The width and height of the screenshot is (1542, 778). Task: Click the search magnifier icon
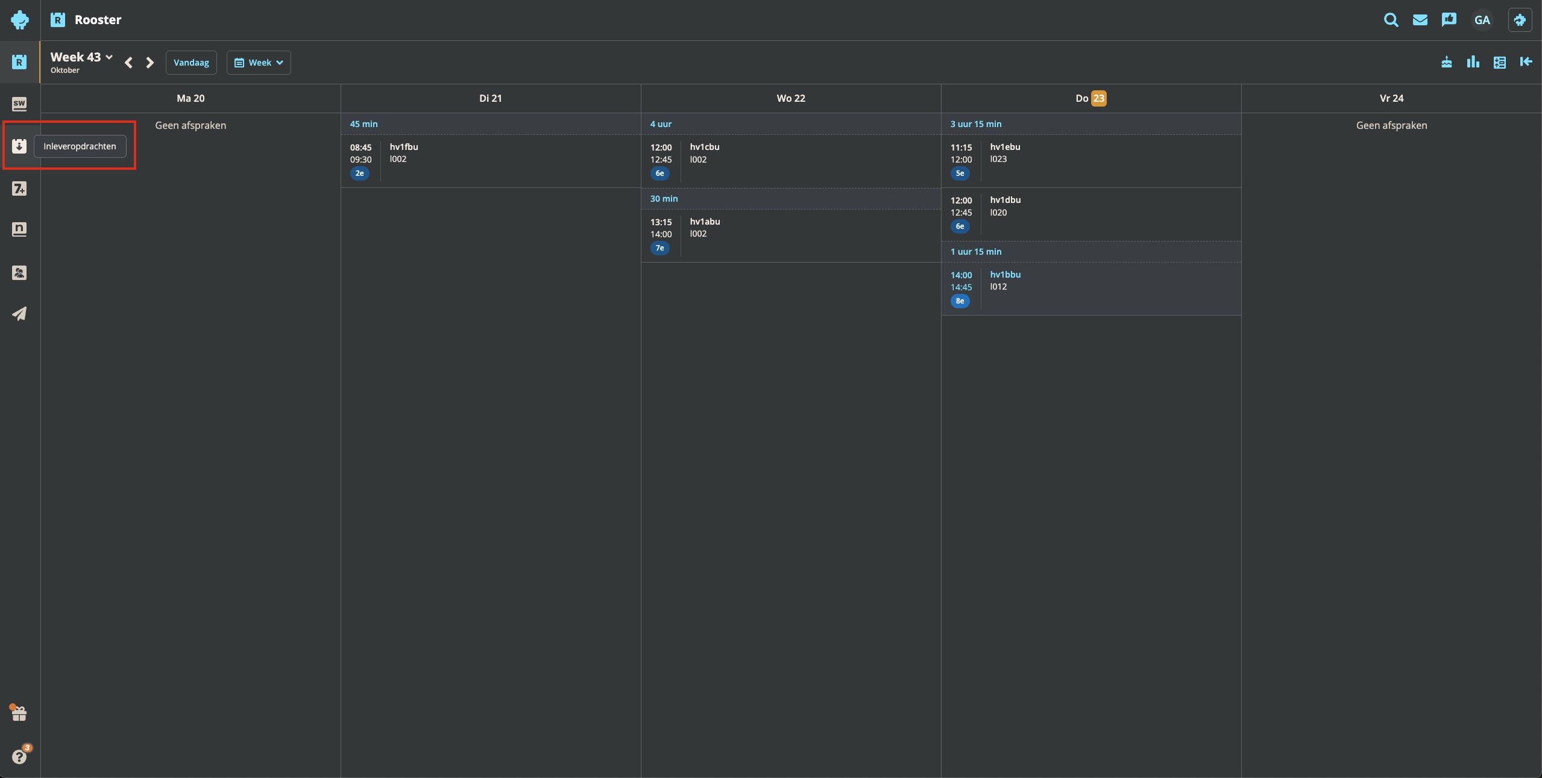coord(1391,20)
